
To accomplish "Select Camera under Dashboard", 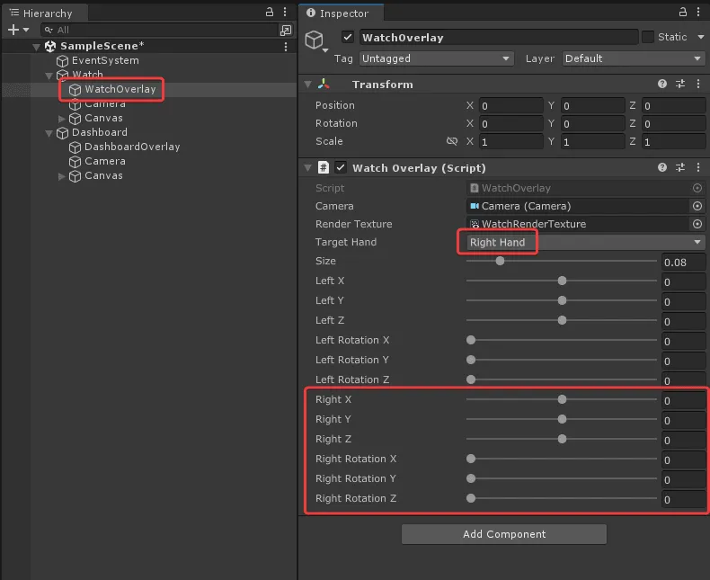I will pos(104,161).
